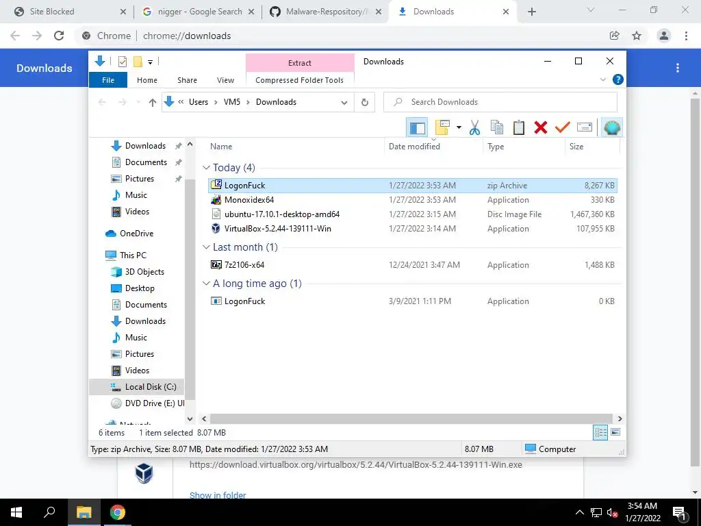Open Chrome three-dot main menu

pyautogui.click(x=686, y=36)
